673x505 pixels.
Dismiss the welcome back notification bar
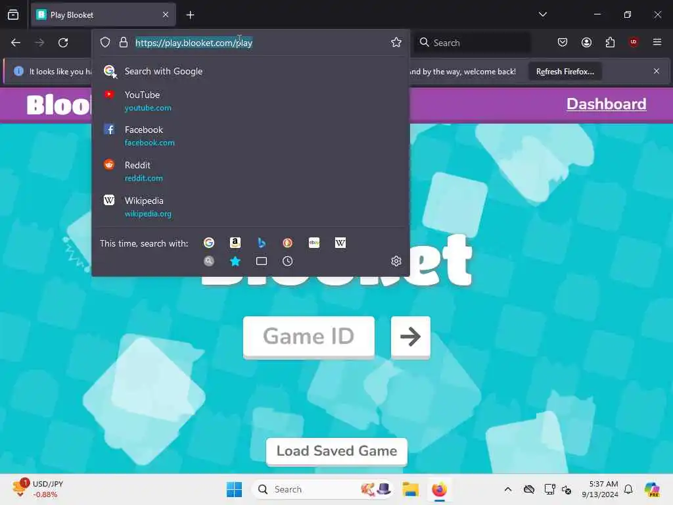[x=657, y=71]
